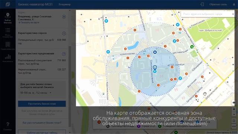238x134 pixels.
Task: Open the Обратная связь link
Action: pyautogui.click(x=218, y=4)
